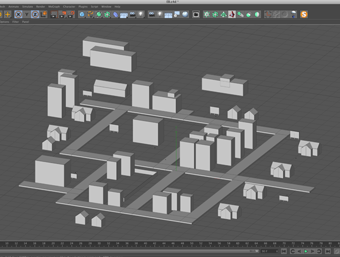Toggle the X axis lock
The height and width of the screenshot is (257, 340).
(x=18, y=14)
